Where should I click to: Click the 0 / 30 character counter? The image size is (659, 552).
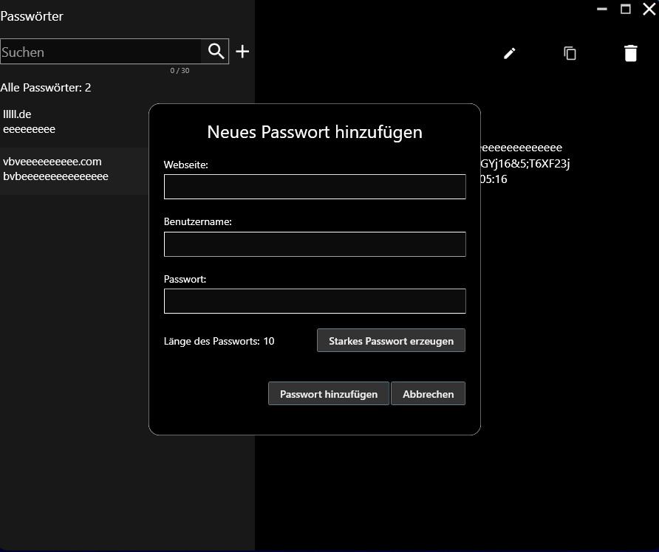[x=180, y=71]
